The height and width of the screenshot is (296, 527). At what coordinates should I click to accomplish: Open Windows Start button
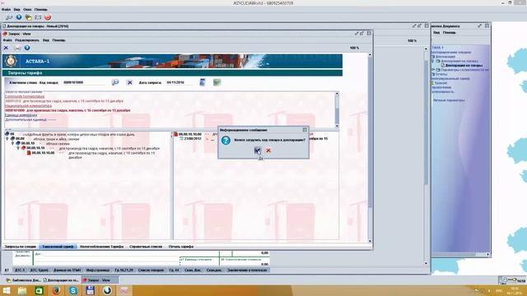tap(6, 290)
